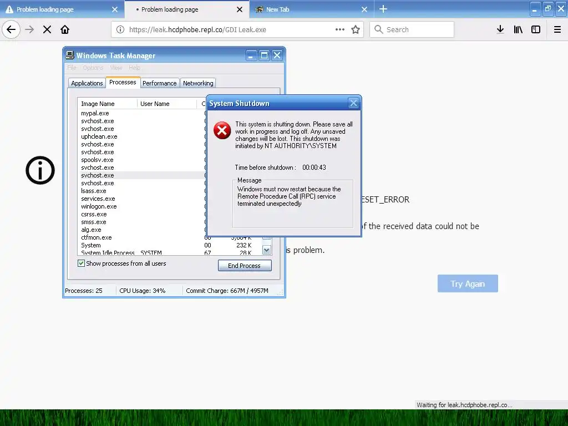Screen dimensions: 568x426
Task: Select uphclean.exe process row
Action: tap(142, 136)
